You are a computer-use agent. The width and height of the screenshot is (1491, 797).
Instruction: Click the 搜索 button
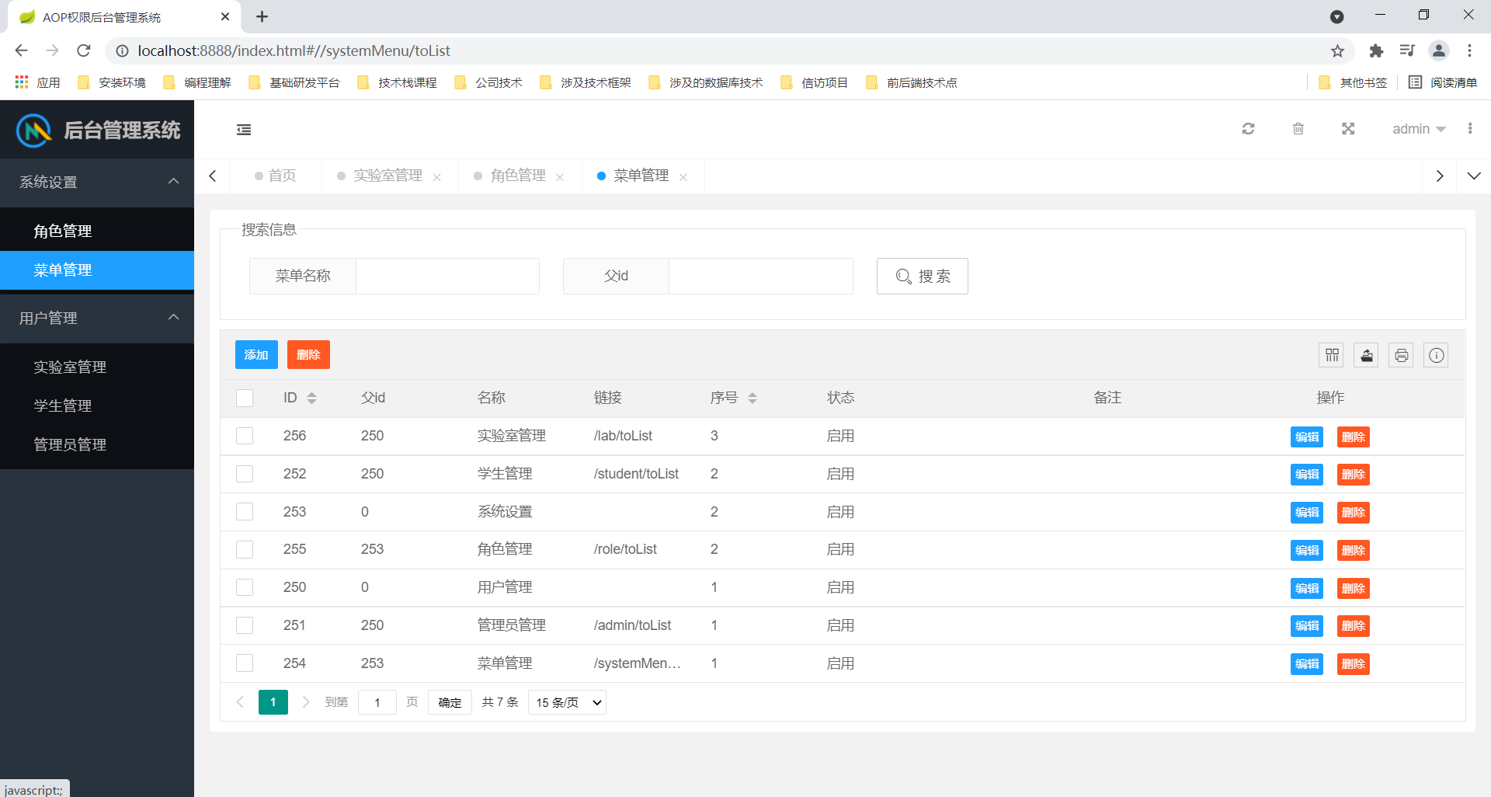click(x=922, y=277)
